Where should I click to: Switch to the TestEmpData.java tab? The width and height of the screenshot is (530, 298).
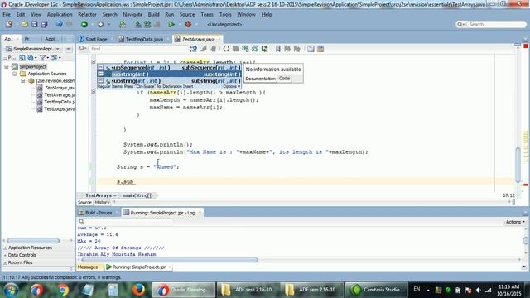click(x=144, y=39)
